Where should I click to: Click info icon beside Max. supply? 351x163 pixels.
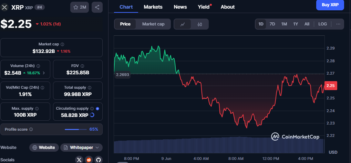coord(37,109)
